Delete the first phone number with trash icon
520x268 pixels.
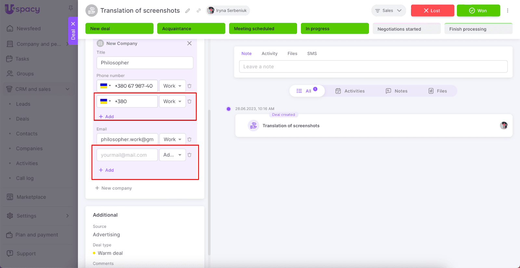(x=189, y=86)
